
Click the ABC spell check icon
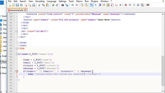tap(148, 5)
